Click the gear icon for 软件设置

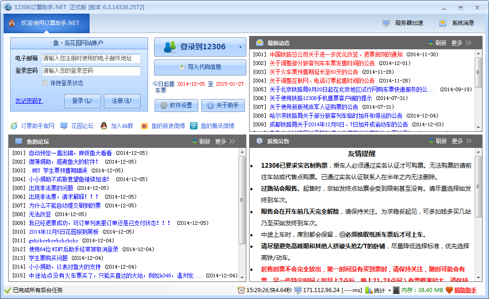tap(164, 106)
